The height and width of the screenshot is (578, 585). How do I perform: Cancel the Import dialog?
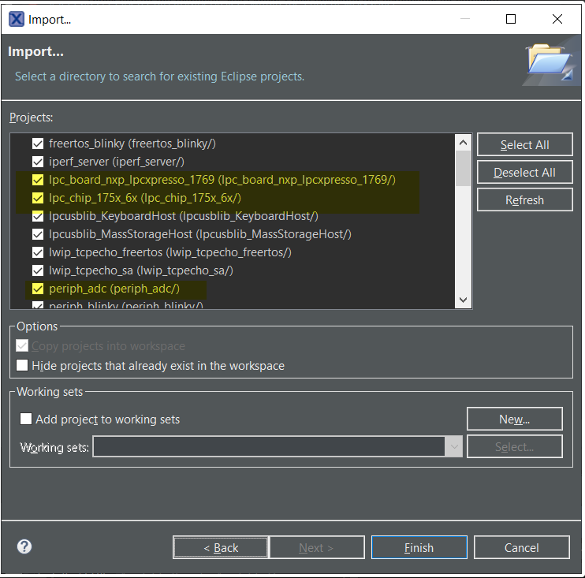[x=522, y=547]
